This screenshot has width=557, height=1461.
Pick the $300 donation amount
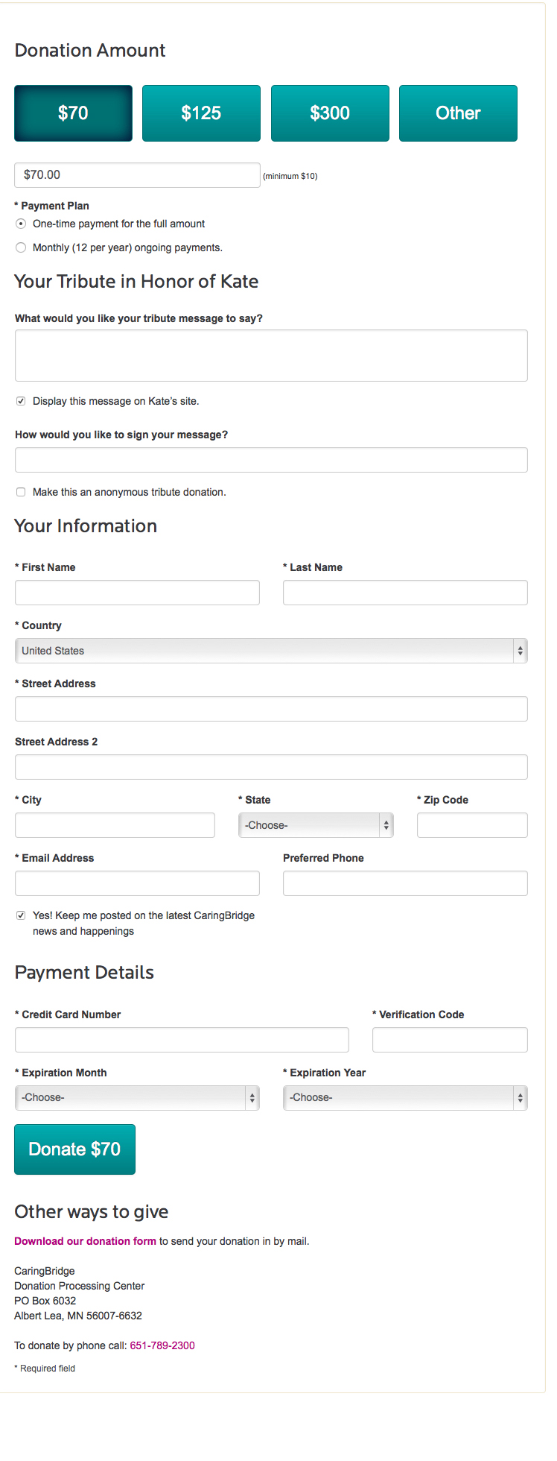pyautogui.click(x=330, y=113)
